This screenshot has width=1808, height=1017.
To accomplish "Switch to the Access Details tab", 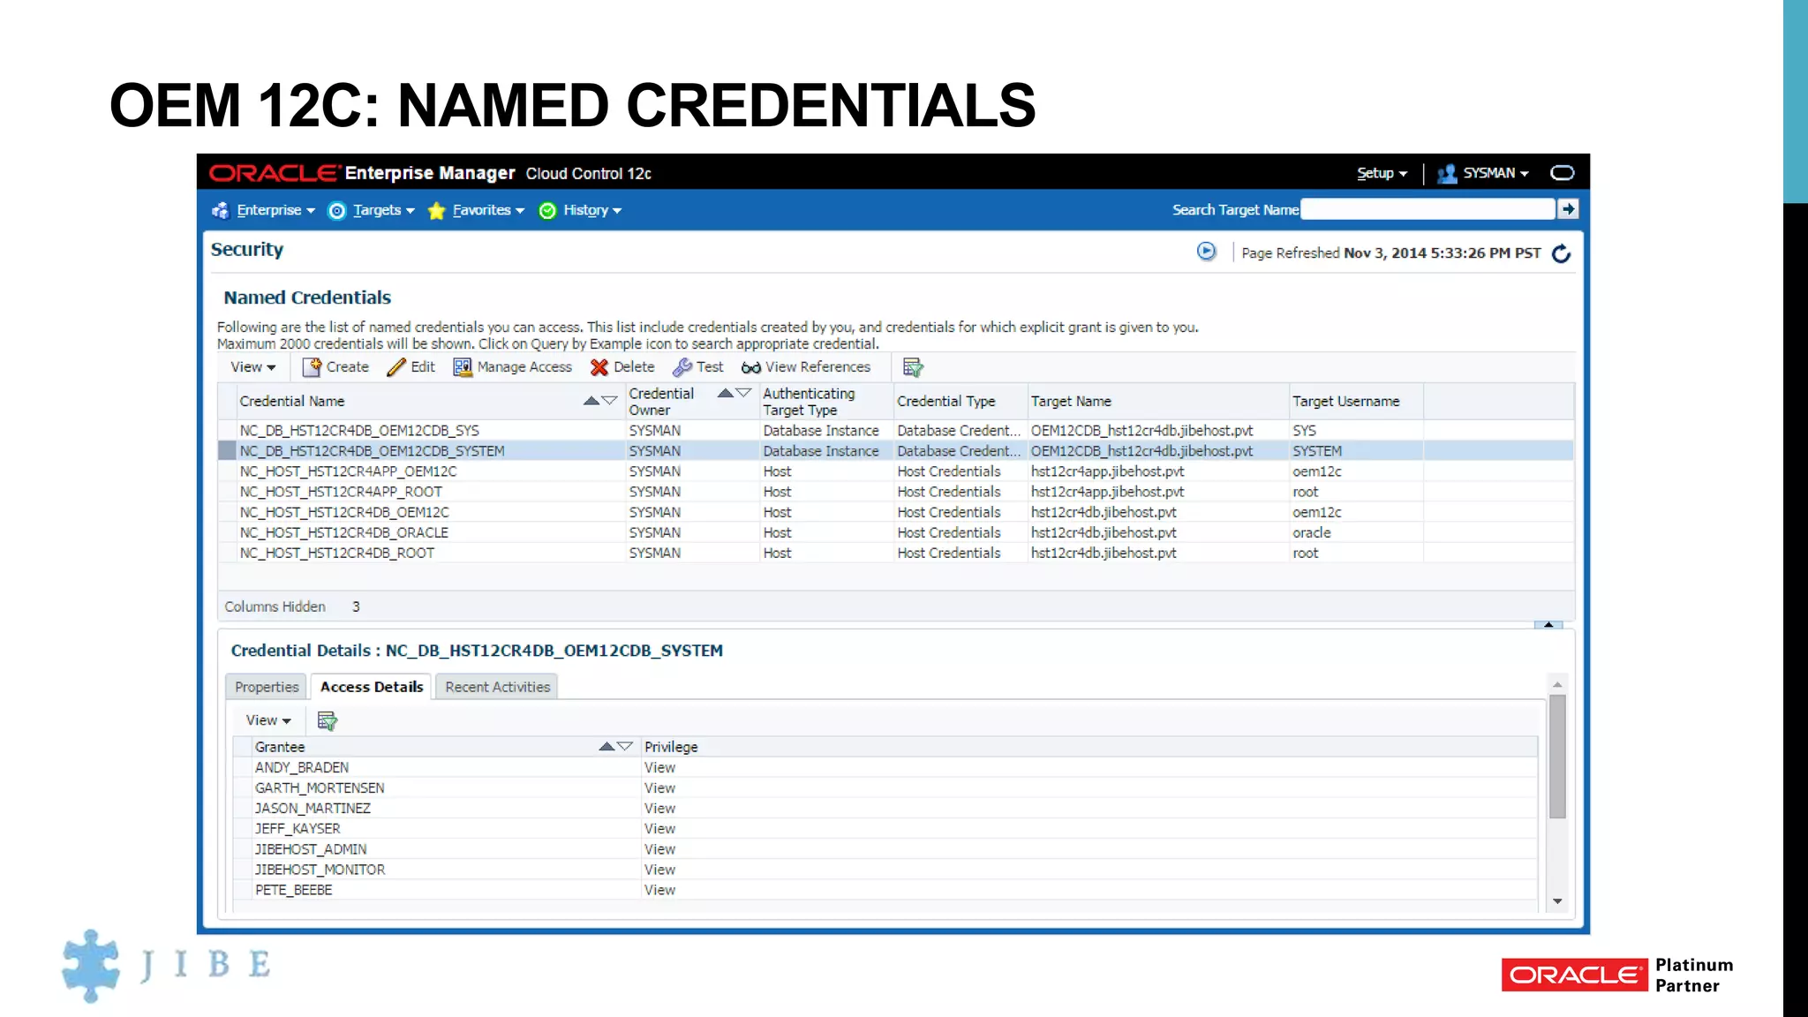I will tap(372, 687).
